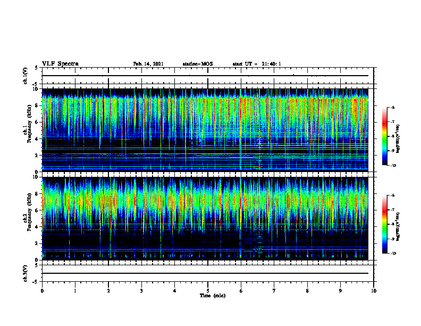The height and width of the screenshot is (326, 421).
Task: Click the ch.1 colorbar "log(PSD)" label
Action: [x=398, y=139]
